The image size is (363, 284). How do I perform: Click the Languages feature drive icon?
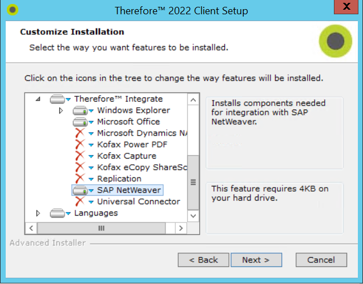pos(58,213)
